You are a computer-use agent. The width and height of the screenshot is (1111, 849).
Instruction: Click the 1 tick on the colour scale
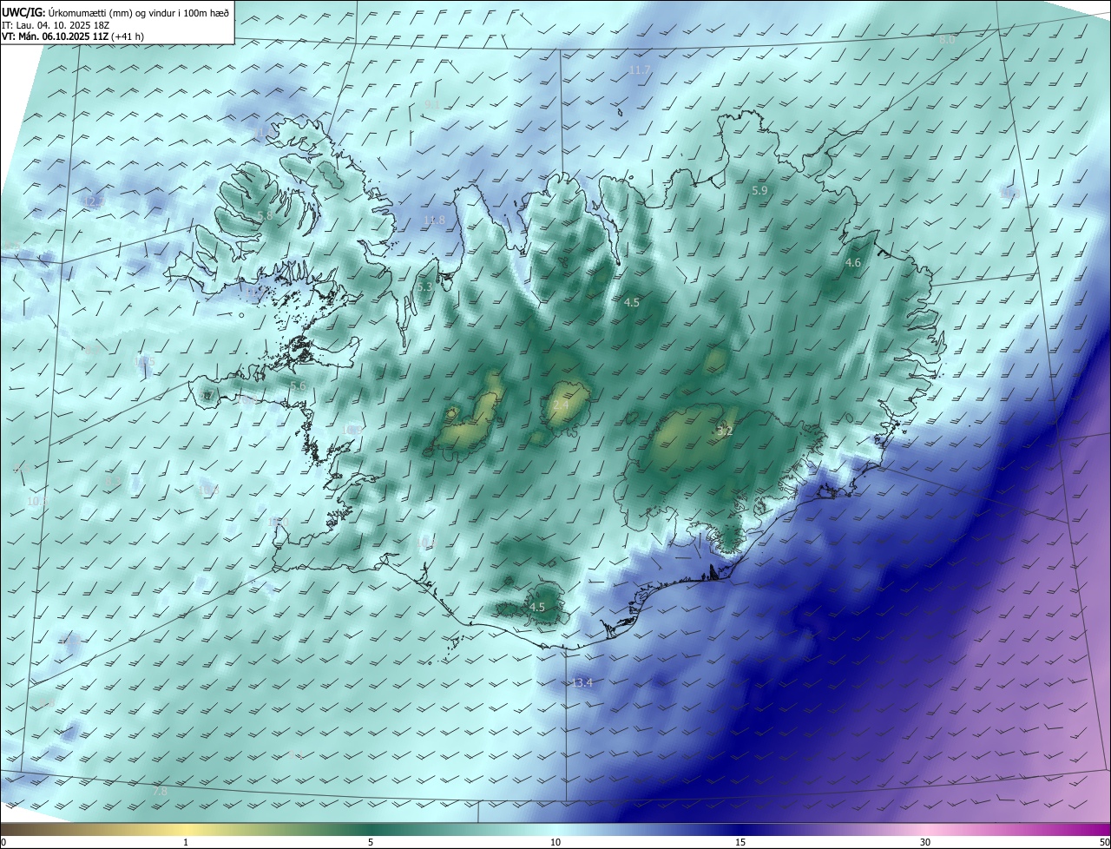186,842
